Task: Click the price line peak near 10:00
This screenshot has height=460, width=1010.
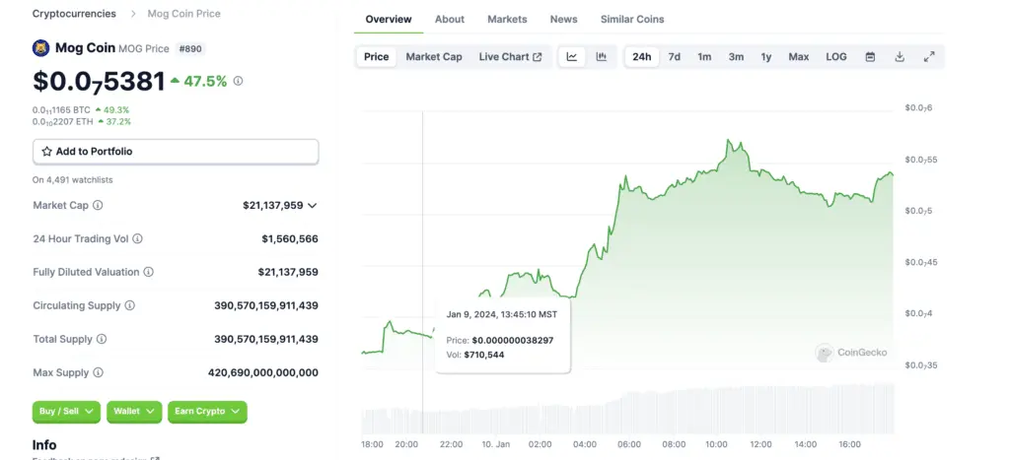Action: pos(729,140)
